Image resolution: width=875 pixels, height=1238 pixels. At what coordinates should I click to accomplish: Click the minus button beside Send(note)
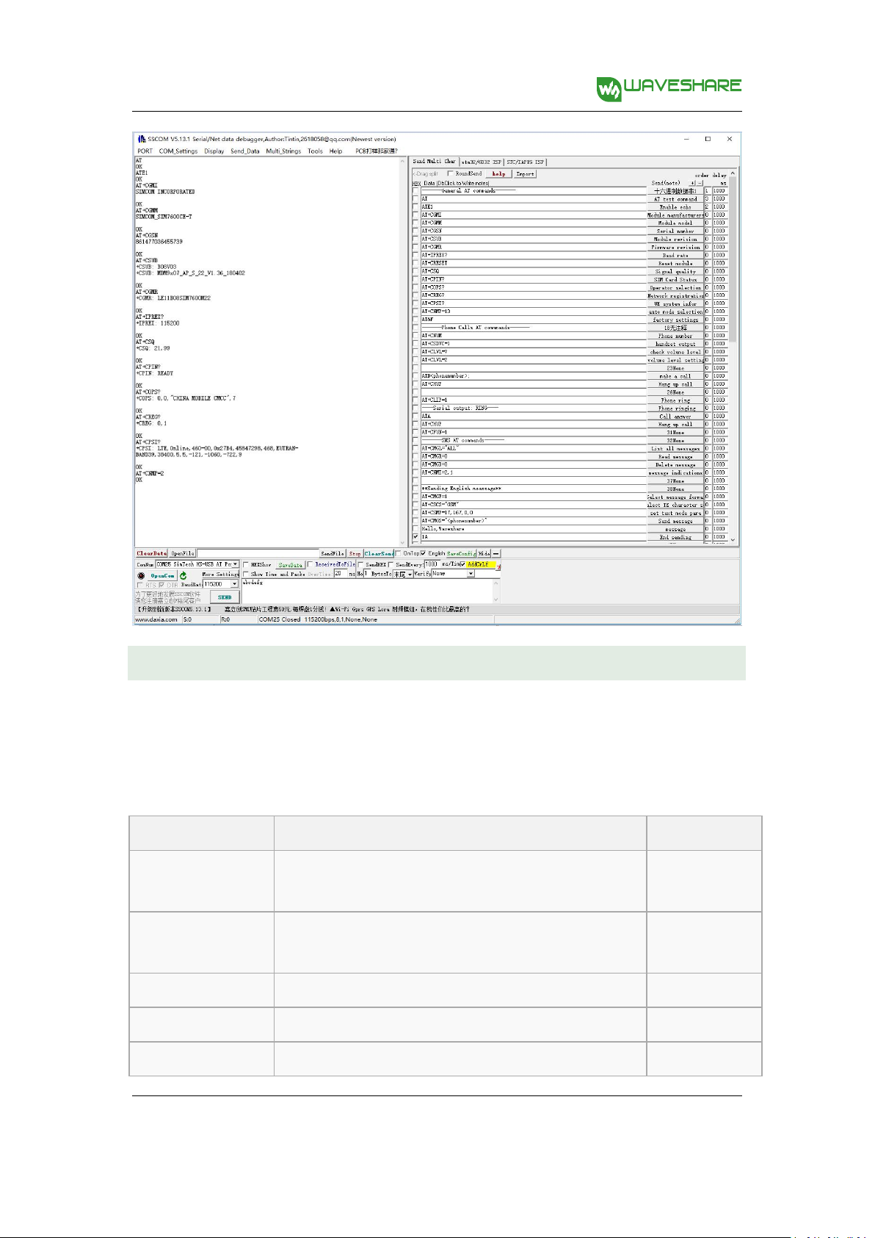click(x=700, y=183)
